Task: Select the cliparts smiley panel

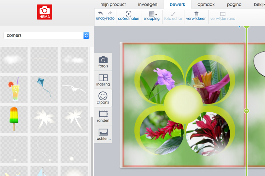Action: (103, 98)
